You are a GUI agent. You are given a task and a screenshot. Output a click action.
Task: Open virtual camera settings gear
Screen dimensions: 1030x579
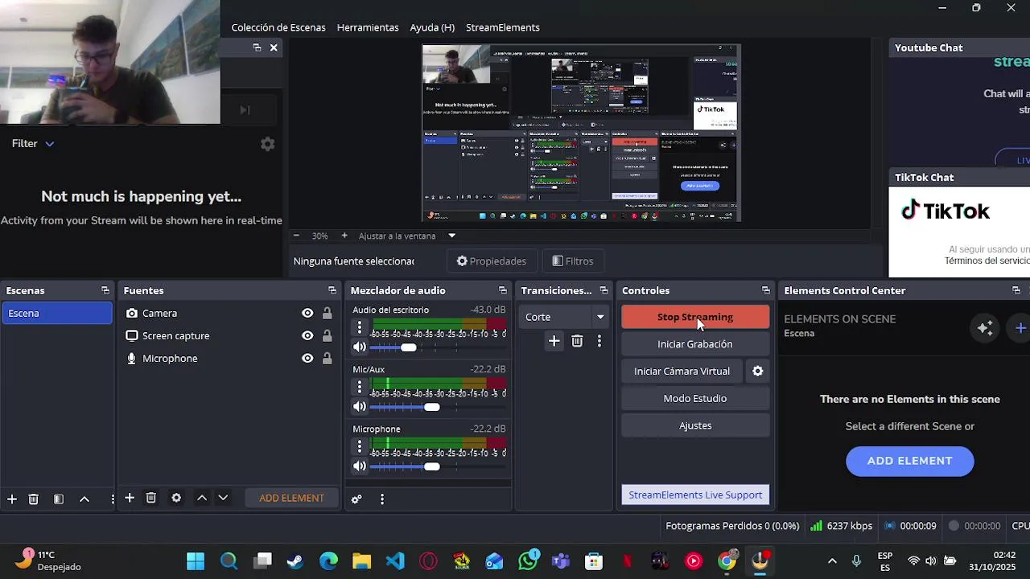pyautogui.click(x=757, y=372)
